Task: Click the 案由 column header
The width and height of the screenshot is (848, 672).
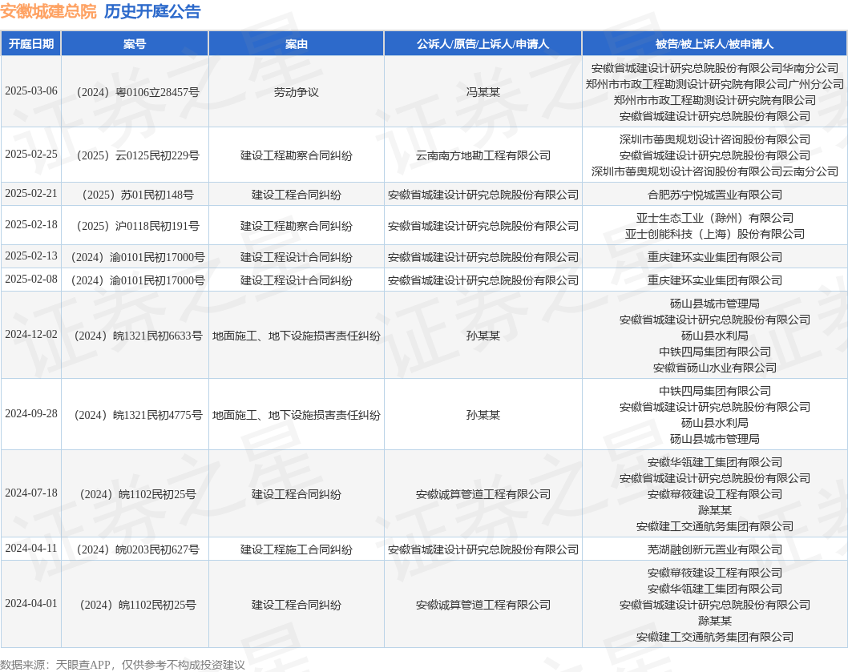Action: 297,44
